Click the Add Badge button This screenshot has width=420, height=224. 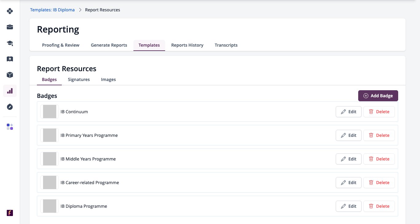378,96
